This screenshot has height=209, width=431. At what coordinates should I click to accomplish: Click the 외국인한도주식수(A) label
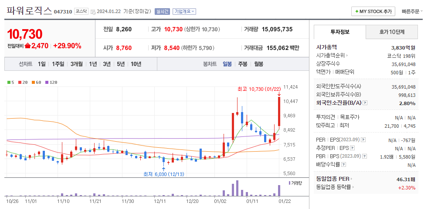[x=338, y=86]
